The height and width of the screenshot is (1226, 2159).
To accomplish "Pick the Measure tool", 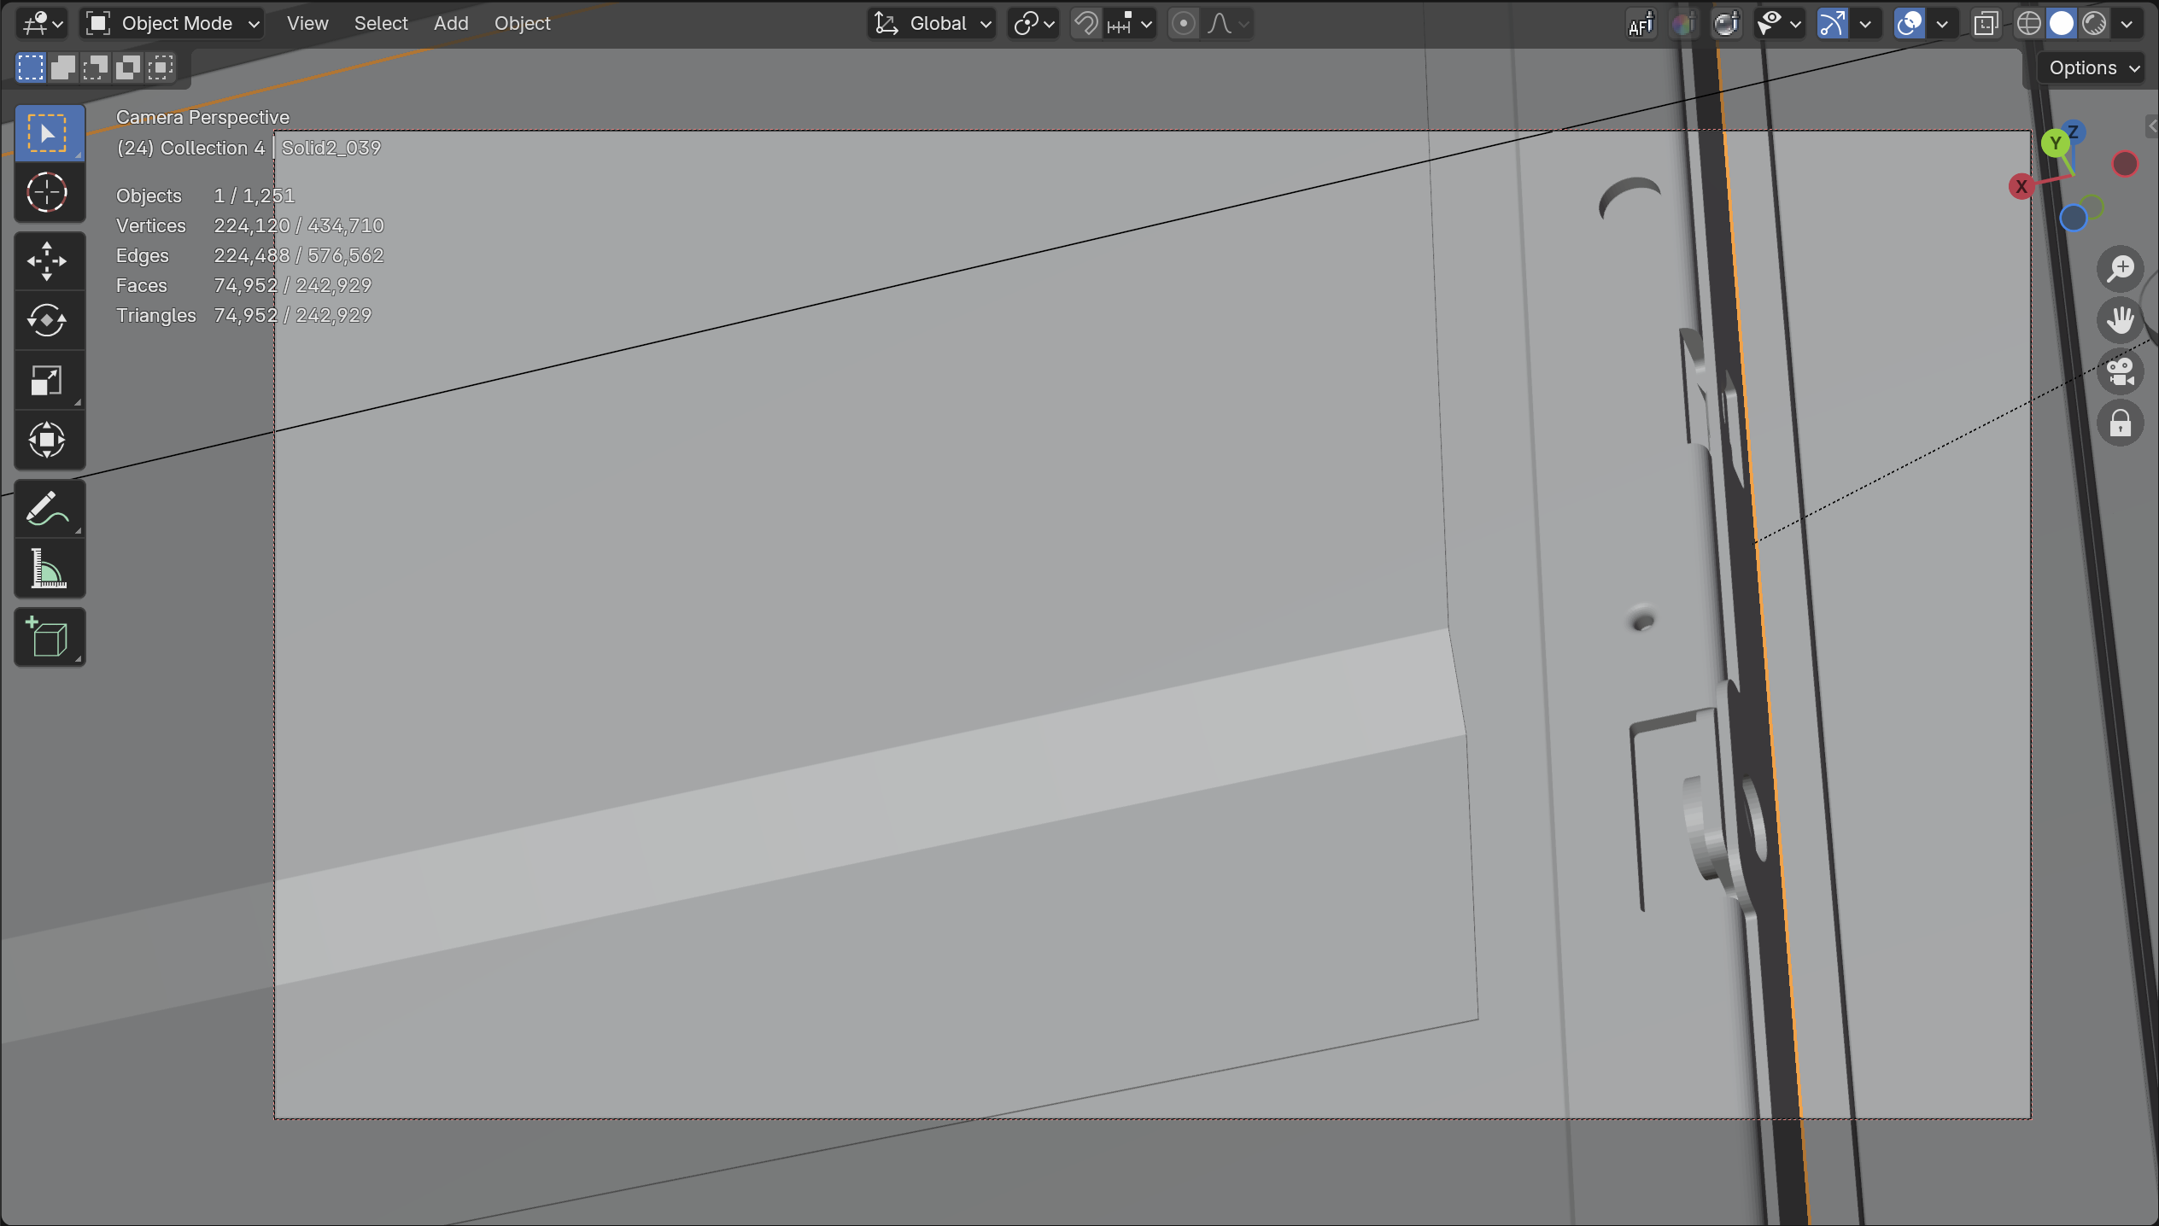I will click(48, 569).
